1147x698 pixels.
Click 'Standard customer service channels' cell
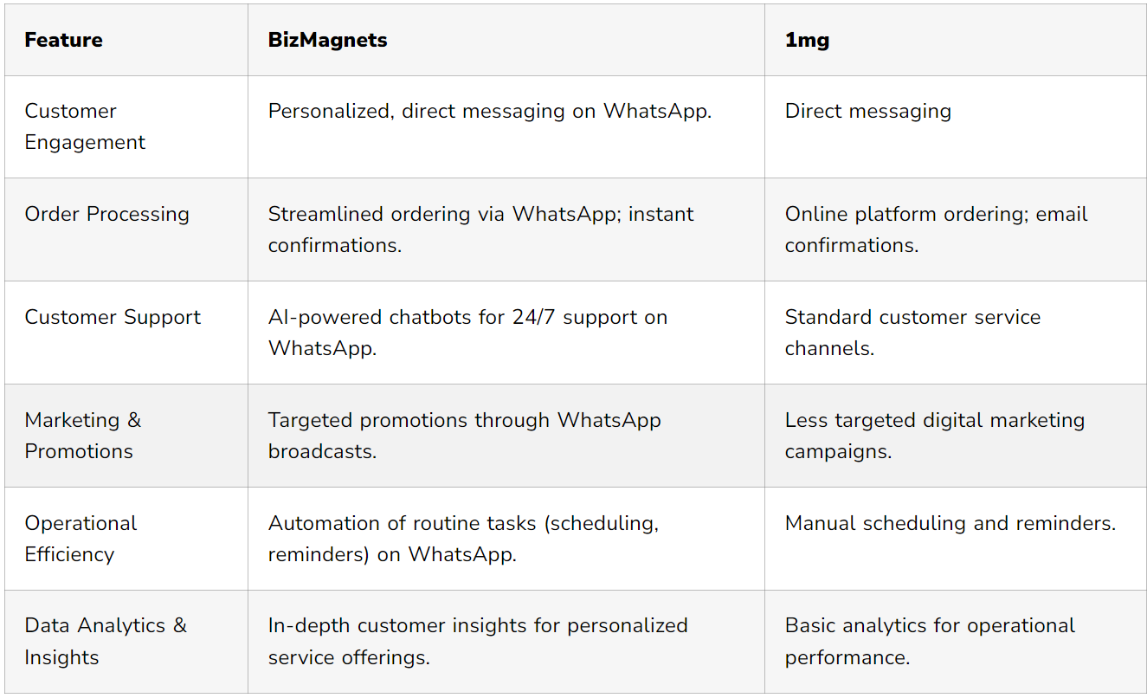912,333
